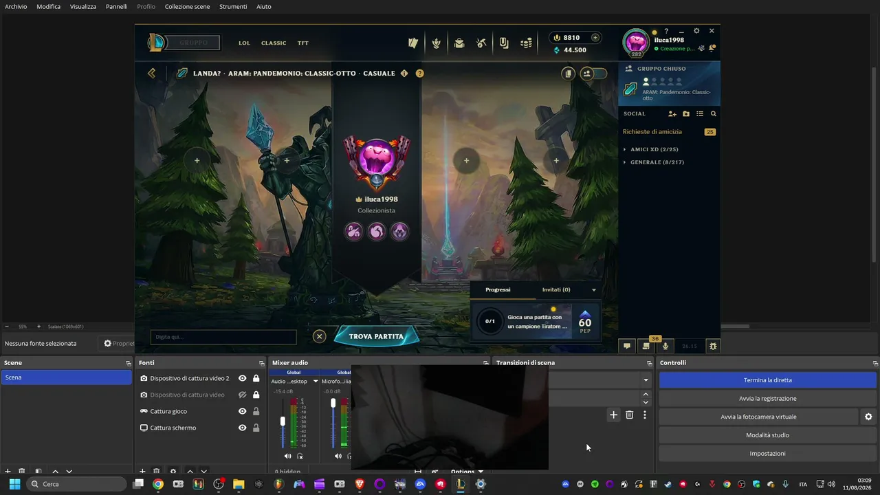
Task: Click the Cerca search box on taskbar
Action: click(77, 484)
